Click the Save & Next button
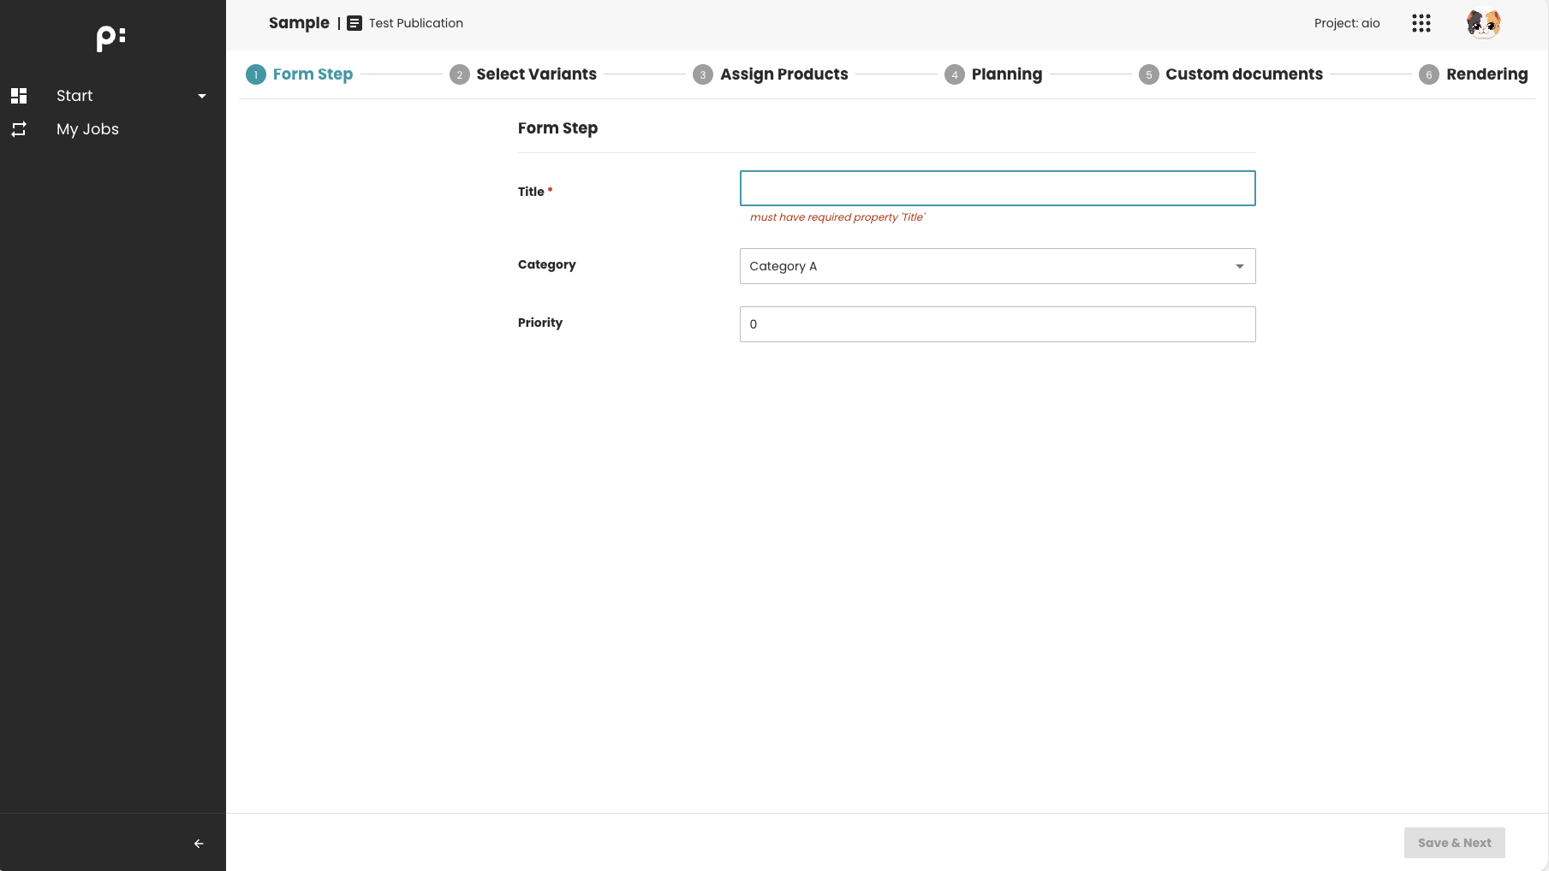1549x871 pixels. (1454, 843)
